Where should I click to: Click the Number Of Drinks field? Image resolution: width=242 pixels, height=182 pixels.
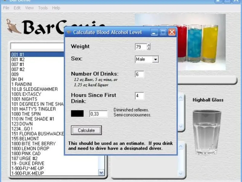point(139,74)
